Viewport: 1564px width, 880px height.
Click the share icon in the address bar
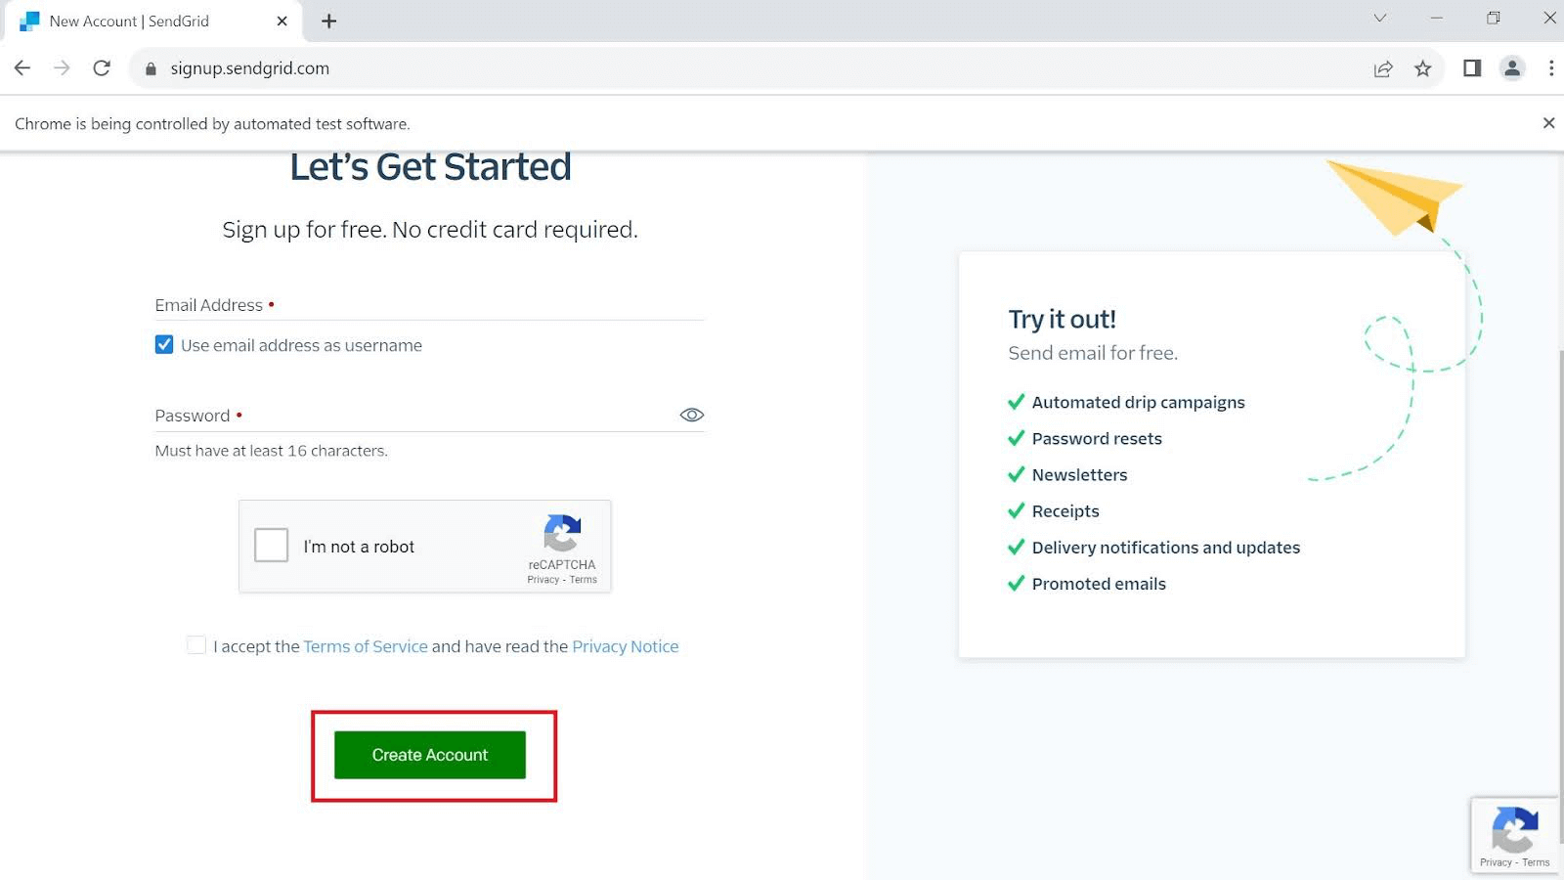click(1383, 67)
